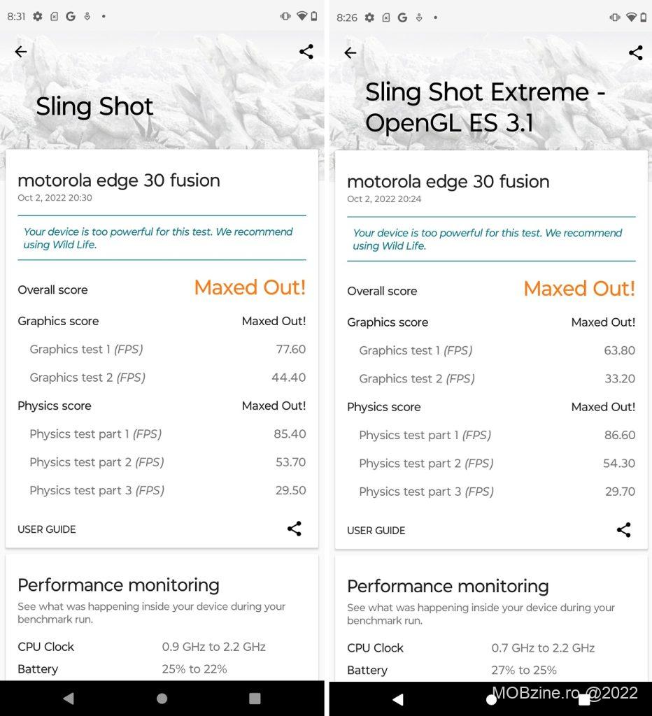Open USER GUIDE for Sling Shot Extreme

coord(376,531)
